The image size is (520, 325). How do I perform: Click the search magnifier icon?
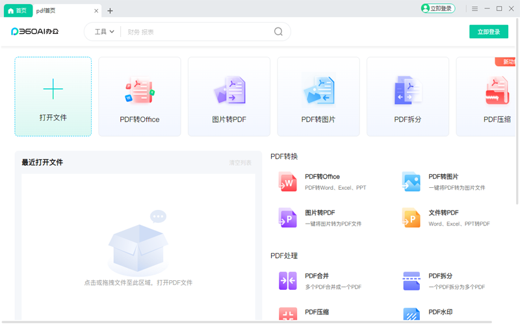[x=278, y=32]
